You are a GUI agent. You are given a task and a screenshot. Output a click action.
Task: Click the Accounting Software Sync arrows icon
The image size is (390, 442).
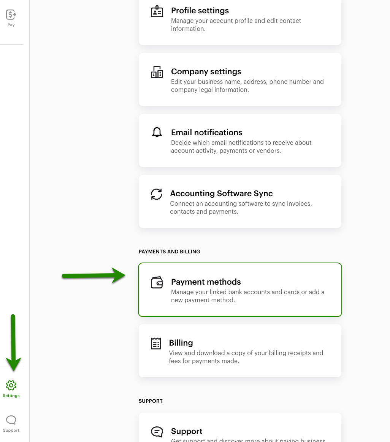tap(157, 194)
